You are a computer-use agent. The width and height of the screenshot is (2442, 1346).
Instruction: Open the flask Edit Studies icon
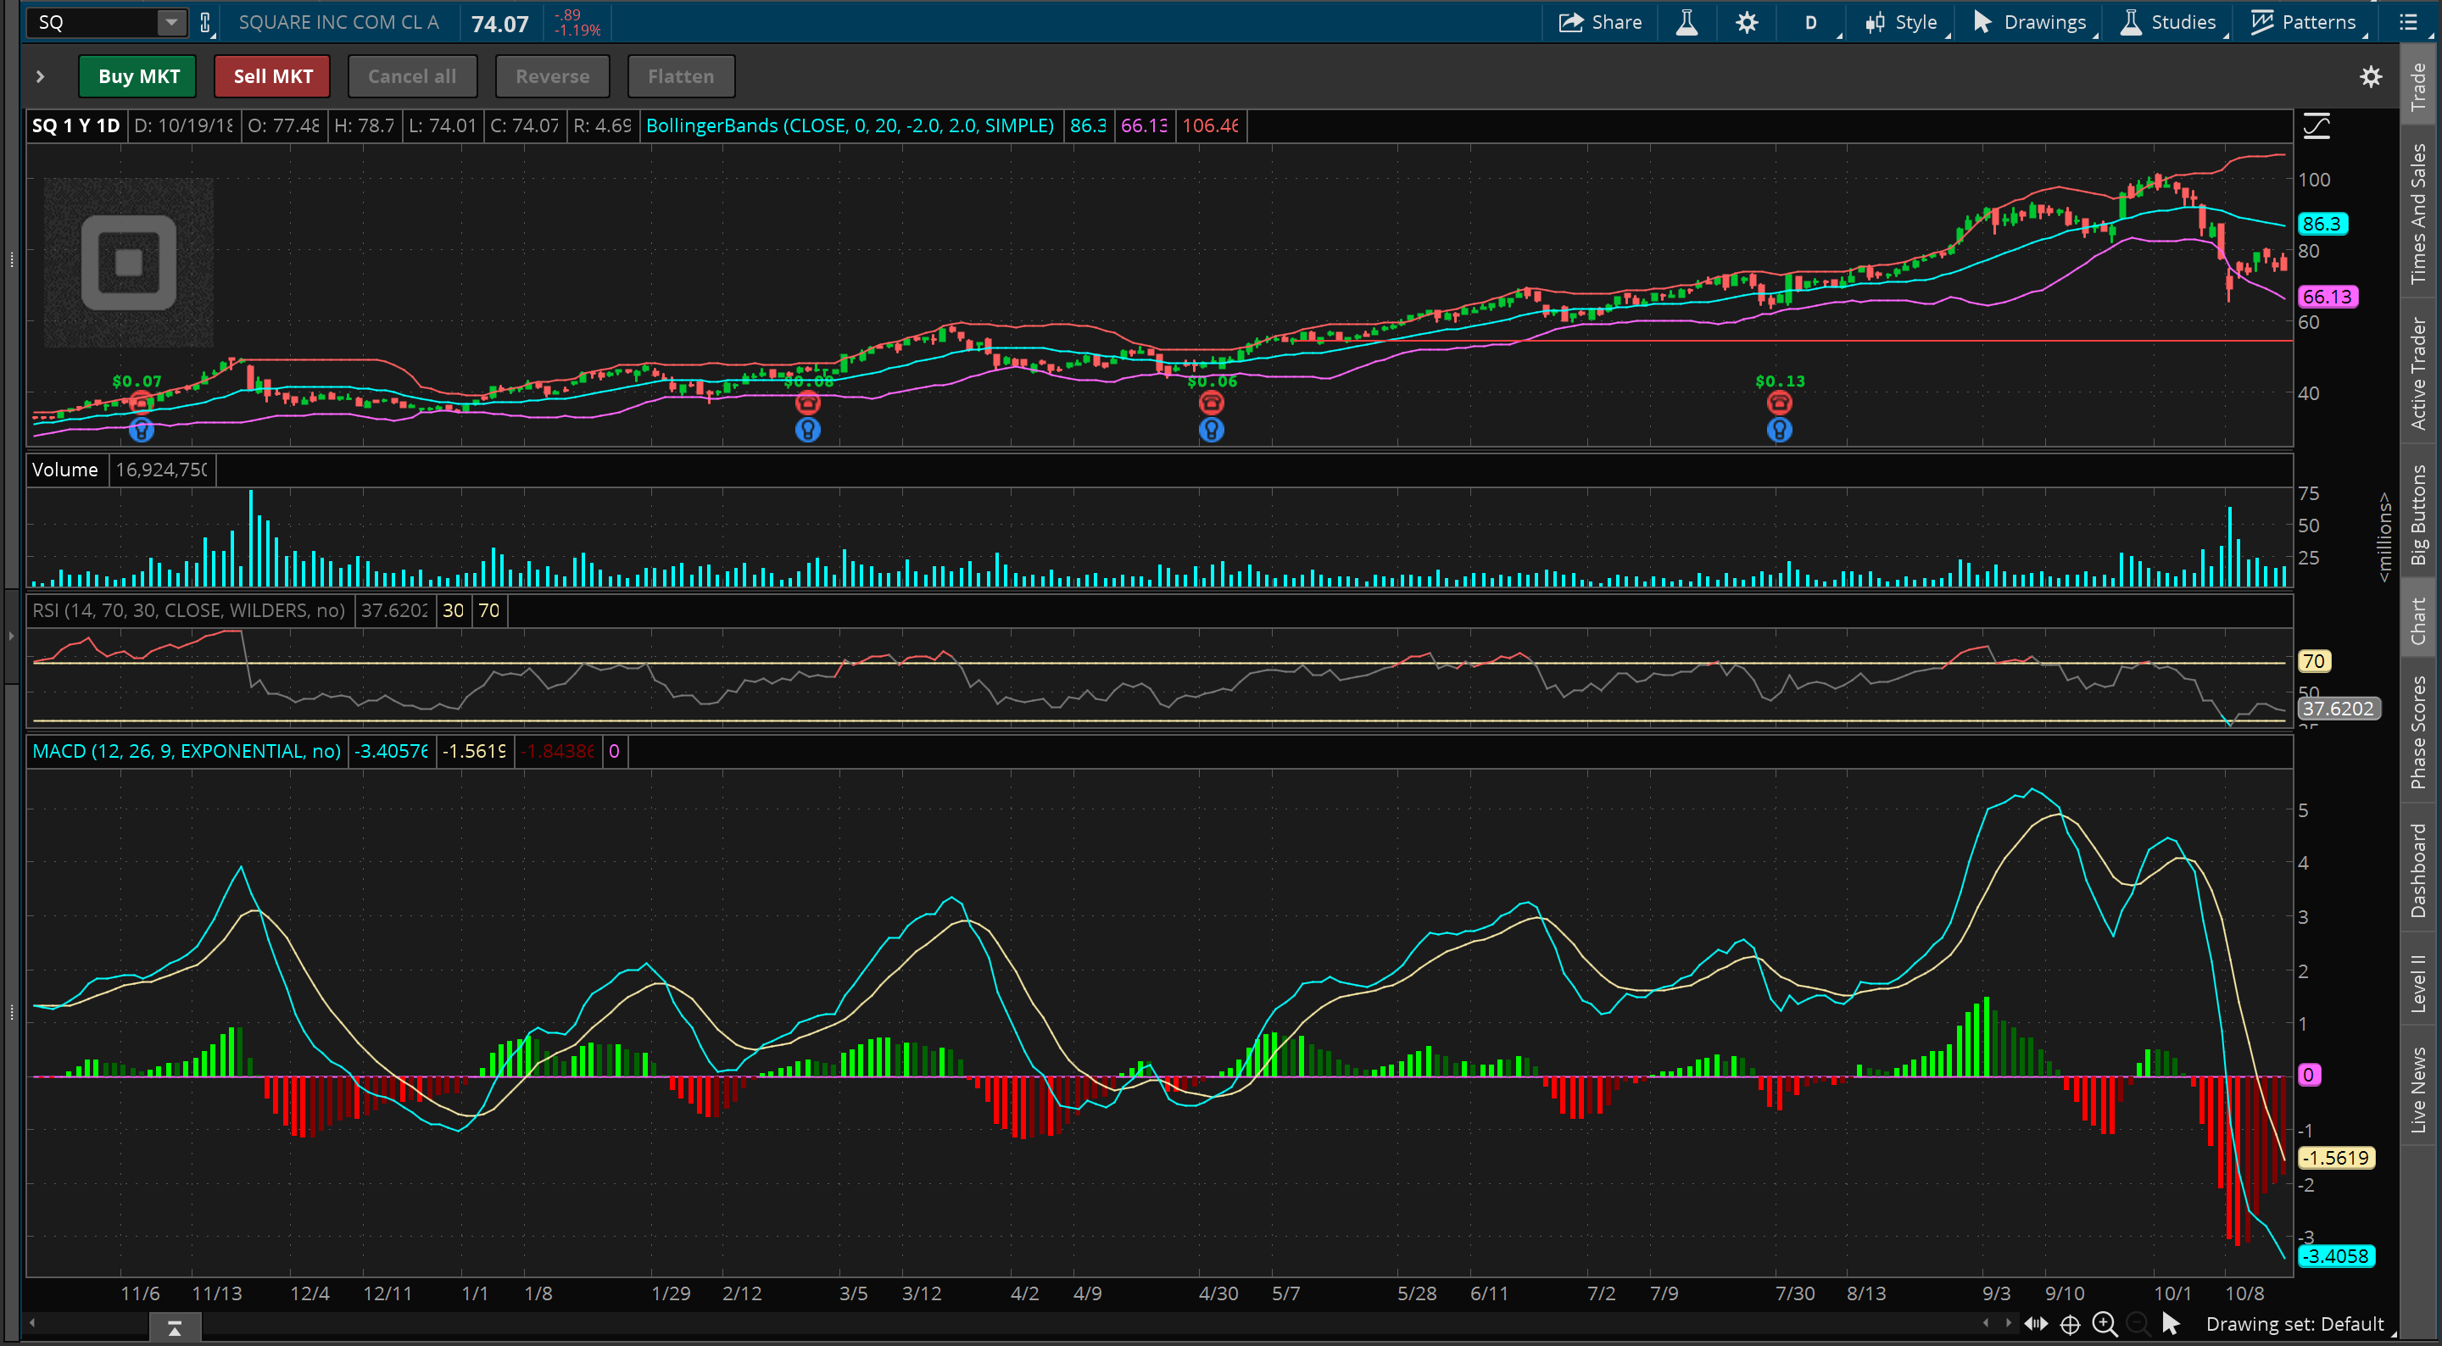[x=1687, y=23]
